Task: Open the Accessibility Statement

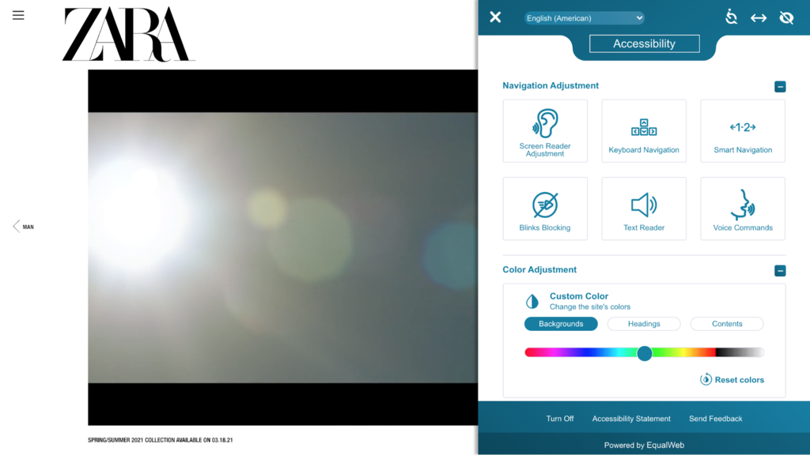Action: tap(630, 418)
